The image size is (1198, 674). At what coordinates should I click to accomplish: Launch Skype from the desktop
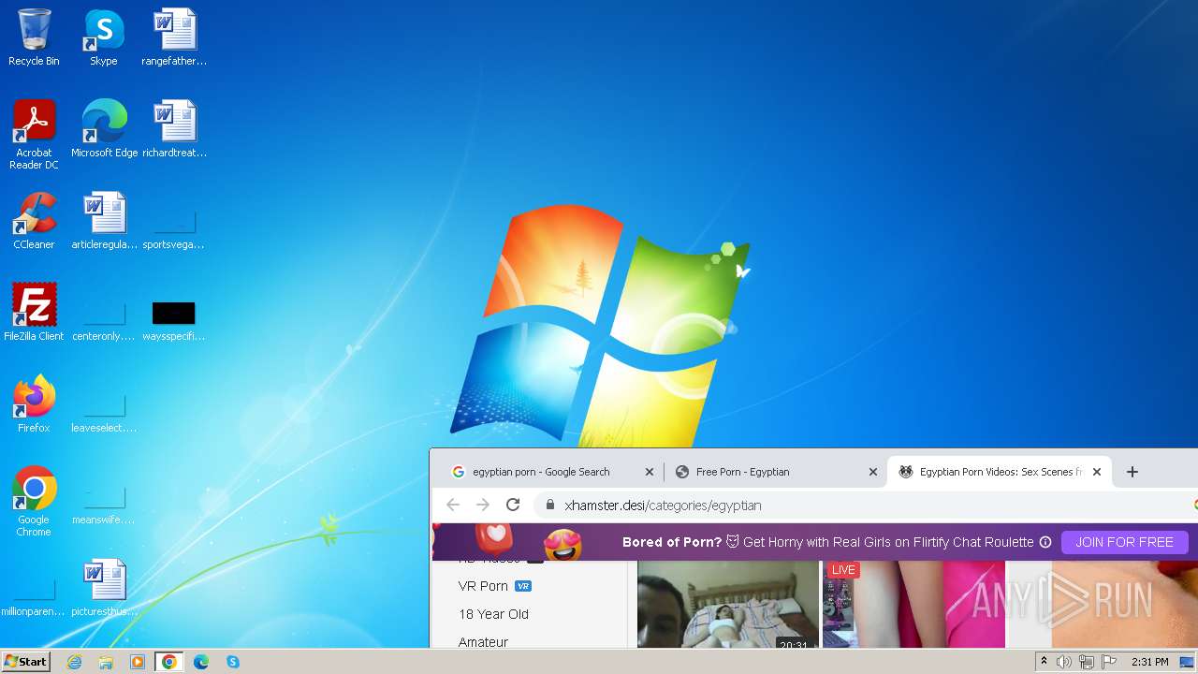click(104, 37)
